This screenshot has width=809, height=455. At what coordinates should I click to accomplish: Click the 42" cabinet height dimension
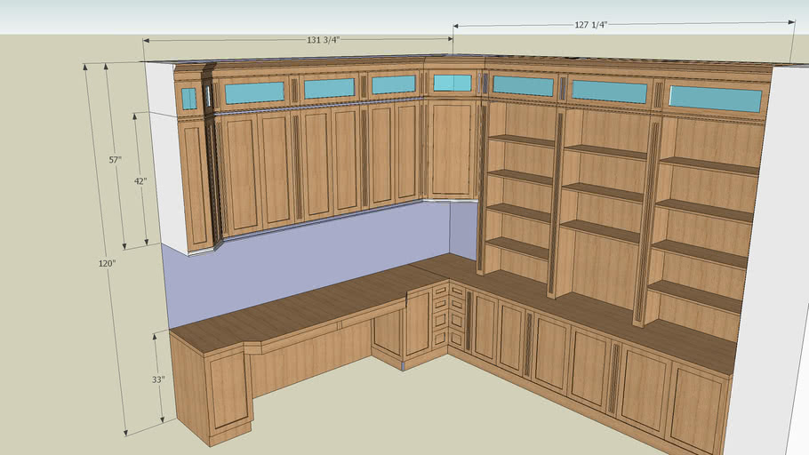(140, 181)
